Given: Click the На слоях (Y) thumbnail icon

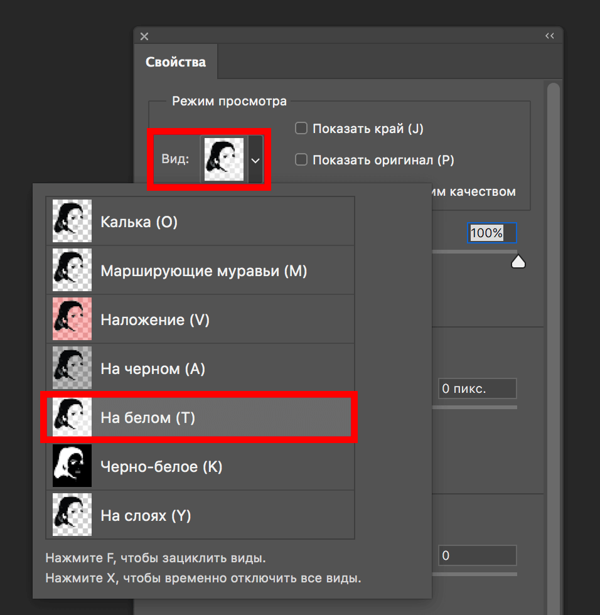Looking at the screenshot, I should (x=72, y=515).
